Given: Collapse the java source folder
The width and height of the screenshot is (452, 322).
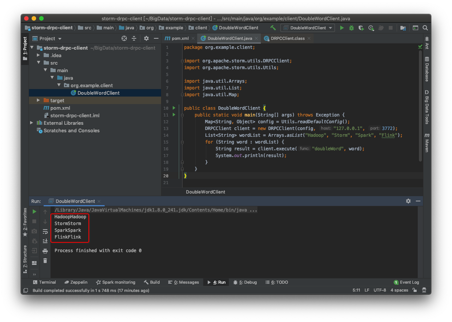Looking at the screenshot, I should pyautogui.click(x=52, y=78).
